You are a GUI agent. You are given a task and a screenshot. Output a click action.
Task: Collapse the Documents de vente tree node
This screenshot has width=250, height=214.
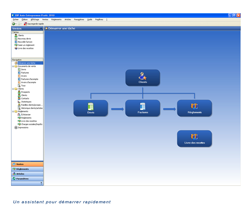[x=13, y=66]
